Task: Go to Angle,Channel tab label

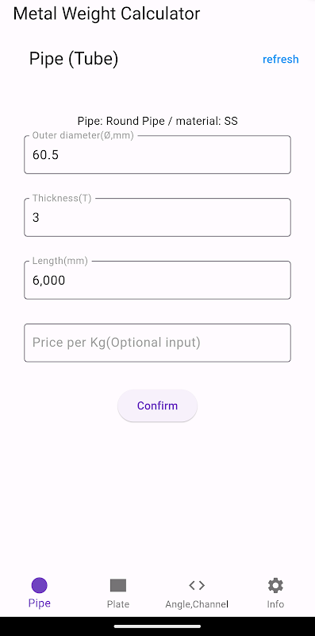Action: (x=197, y=604)
